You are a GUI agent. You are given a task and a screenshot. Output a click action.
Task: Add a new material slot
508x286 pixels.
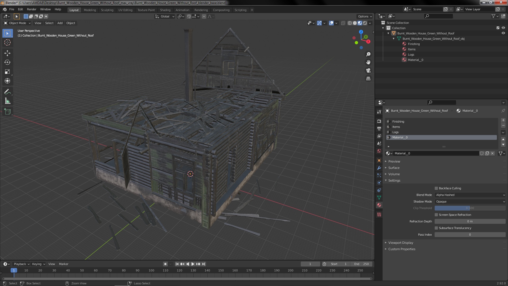pyautogui.click(x=503, y=120)
